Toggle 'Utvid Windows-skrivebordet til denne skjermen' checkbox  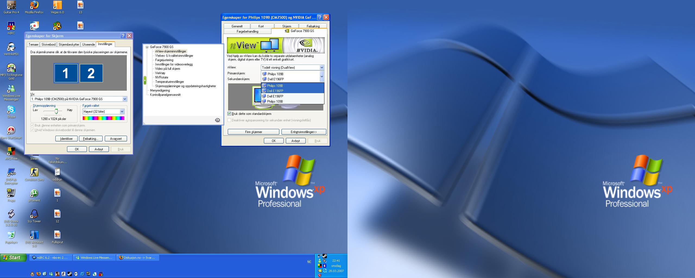pos(32,130)
